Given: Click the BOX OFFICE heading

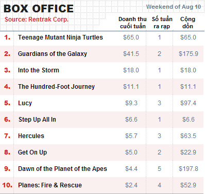Looking at the screenshot, I should point(39,9).
